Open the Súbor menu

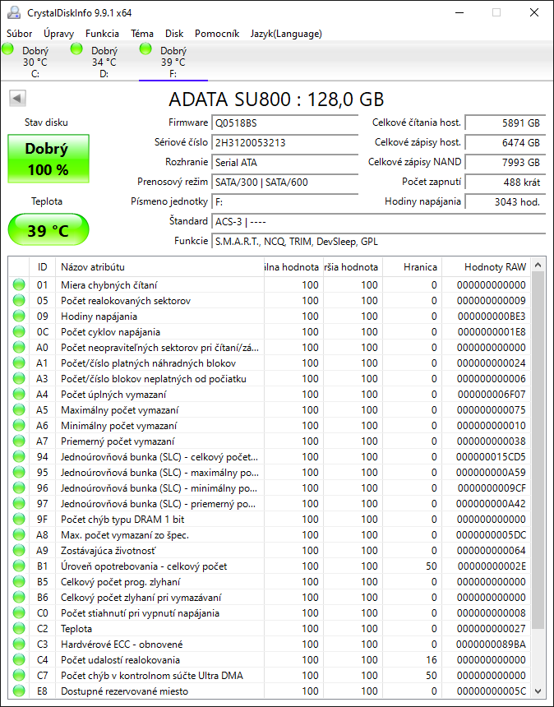tap(20, 34)
